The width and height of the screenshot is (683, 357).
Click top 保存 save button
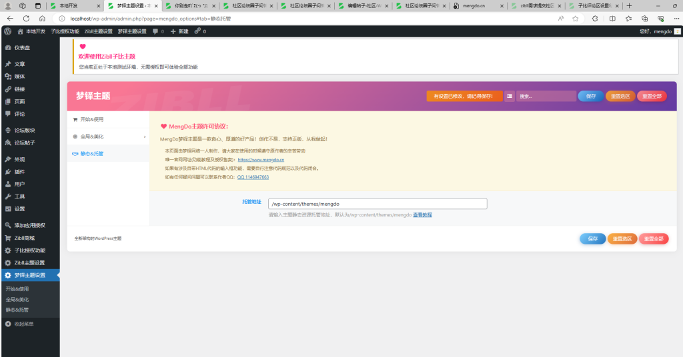[590, 96]
